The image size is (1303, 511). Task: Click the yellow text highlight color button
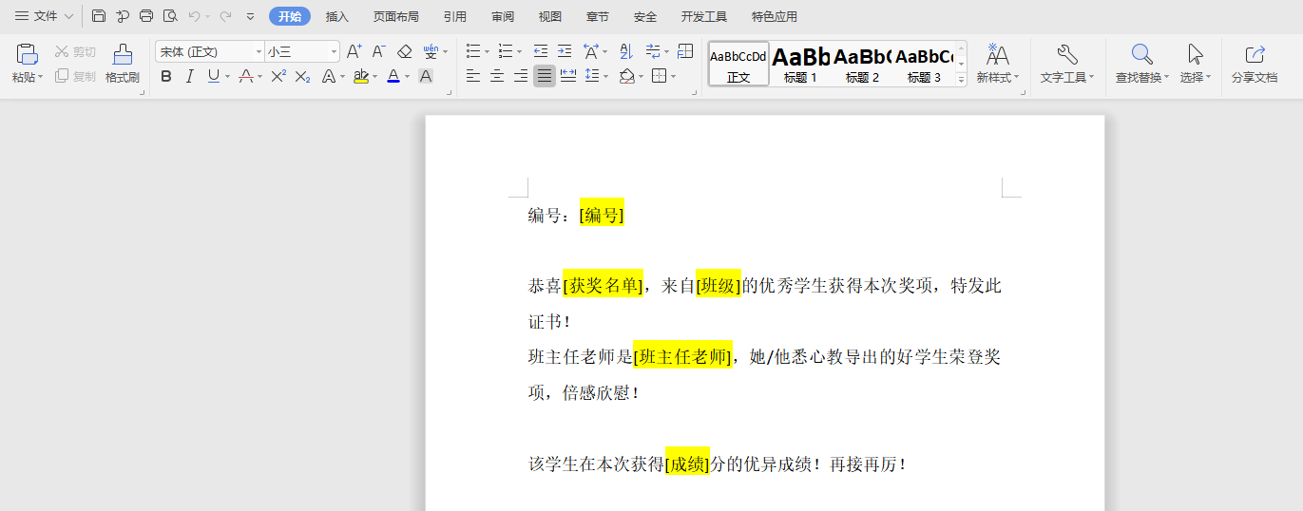point(360,76)
